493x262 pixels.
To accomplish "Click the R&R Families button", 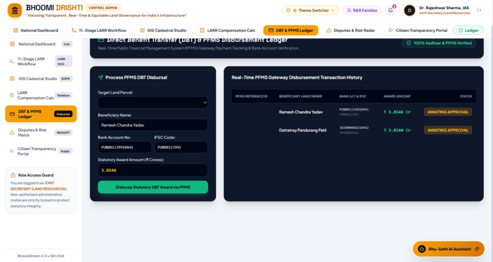I will click(361, 10).
